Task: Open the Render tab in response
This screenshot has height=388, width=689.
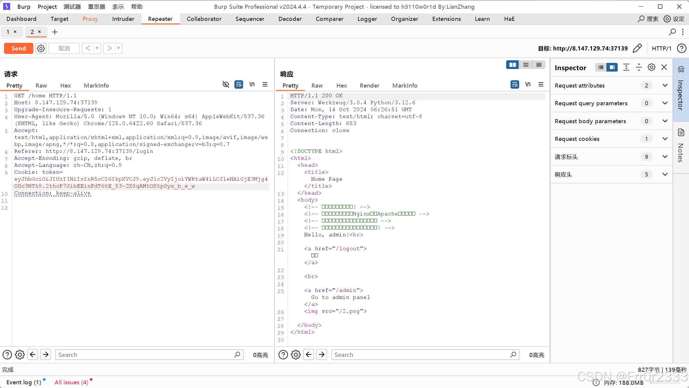Action: 369,85
